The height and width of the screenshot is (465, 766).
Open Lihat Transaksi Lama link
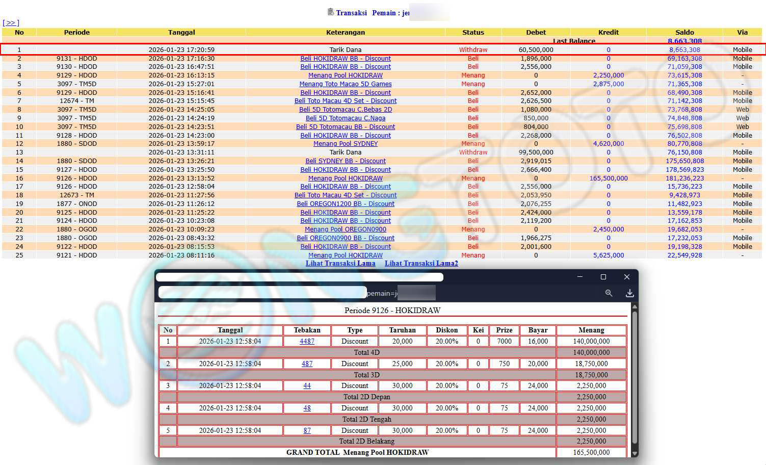[x=340, y=264]
